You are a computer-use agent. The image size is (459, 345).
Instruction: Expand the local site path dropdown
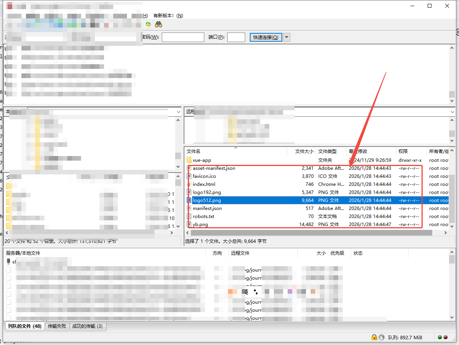[x=178, y=112]
